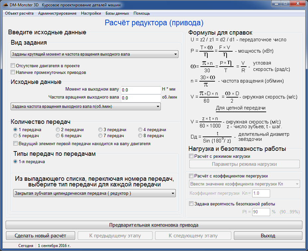Click Предварительная компоновка привода button
The width and height of the screenshot is (308, 251).
click(154, 225)
